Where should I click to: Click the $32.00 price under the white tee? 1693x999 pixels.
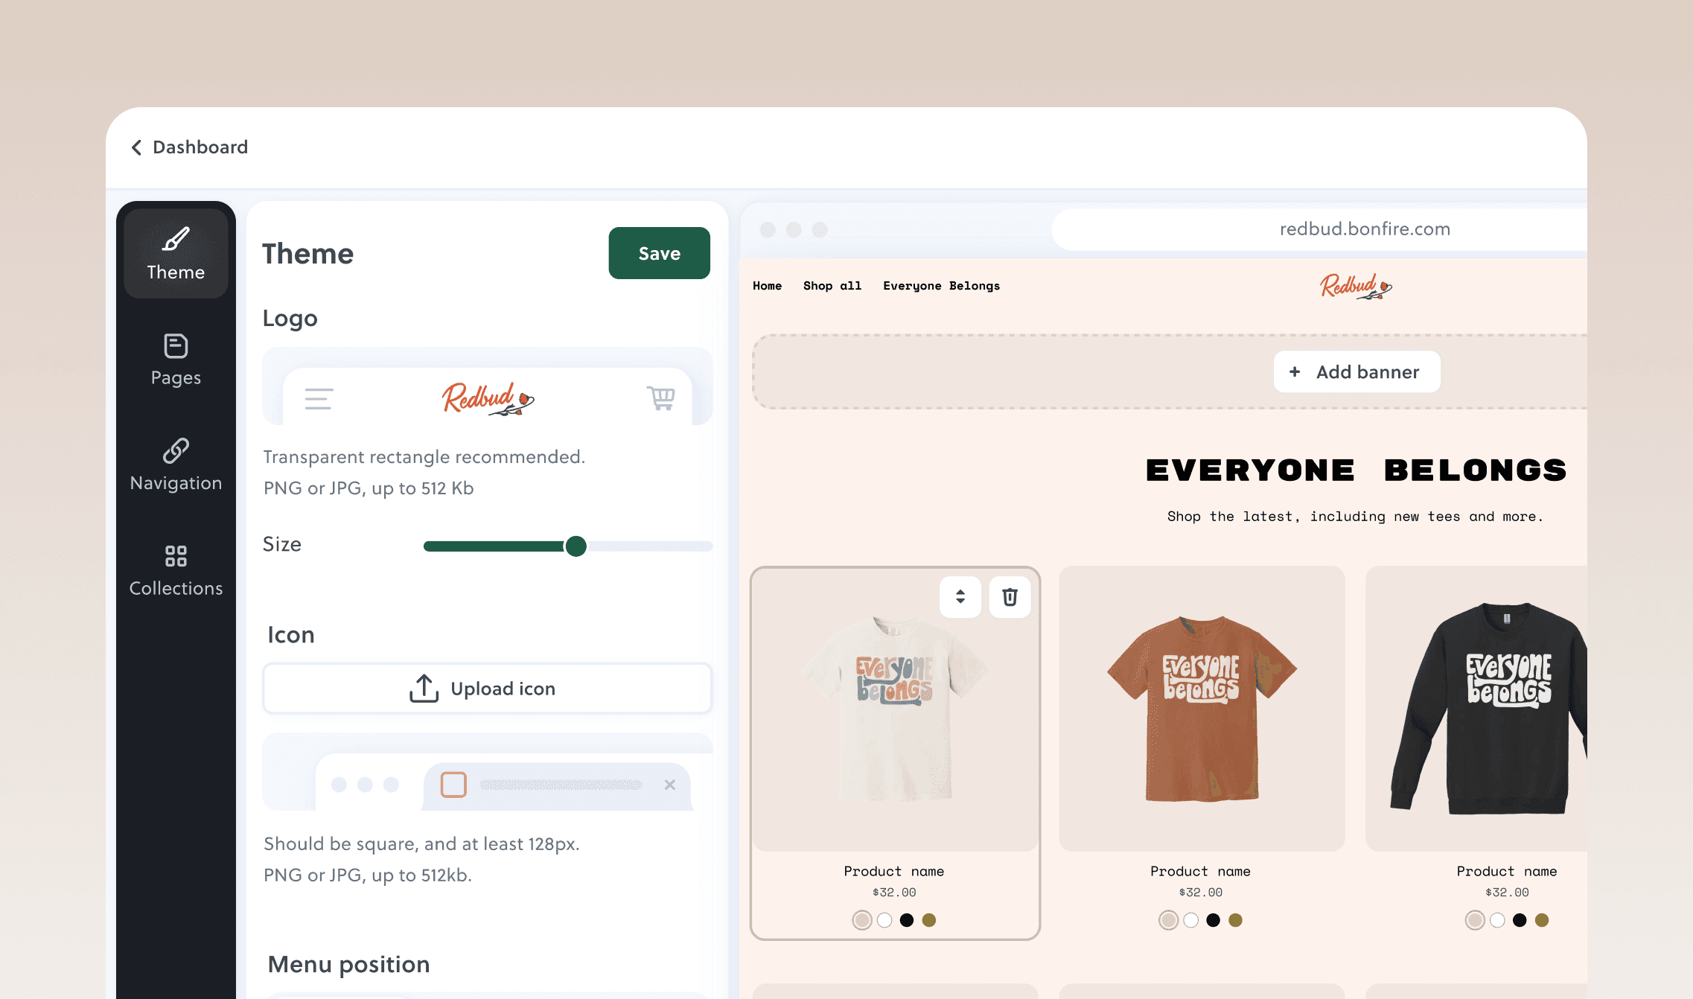(894, 893)
